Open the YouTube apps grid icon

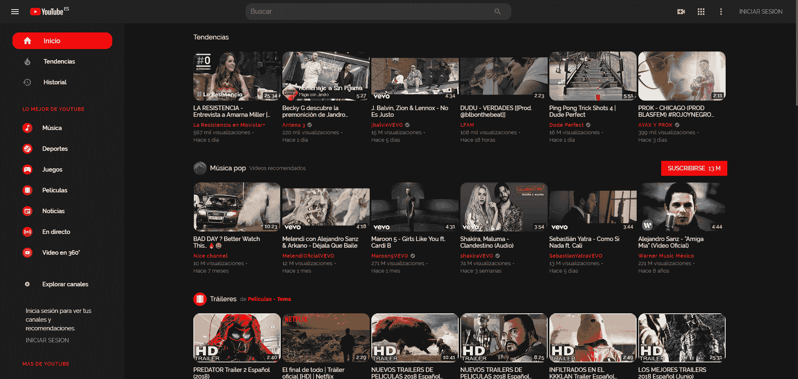point(701,12)
